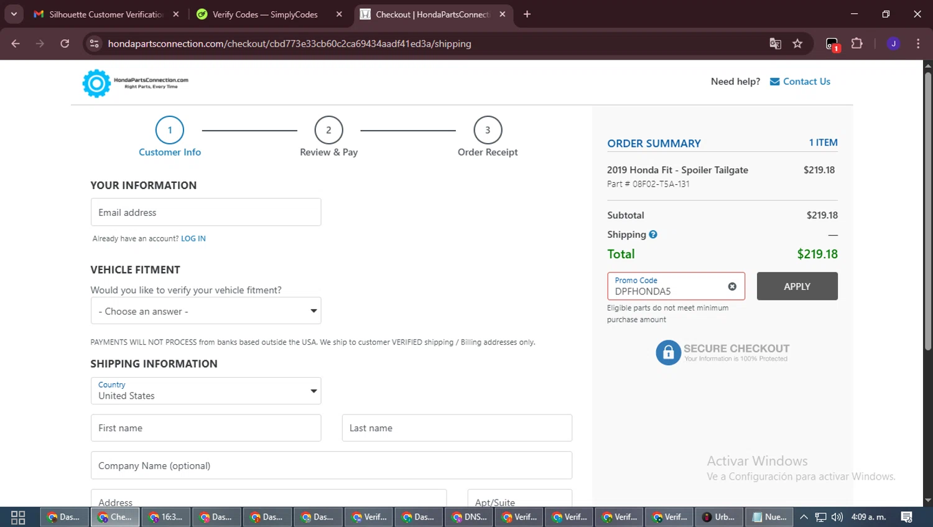Click the green Total $219.18 amount

[817, 254]
